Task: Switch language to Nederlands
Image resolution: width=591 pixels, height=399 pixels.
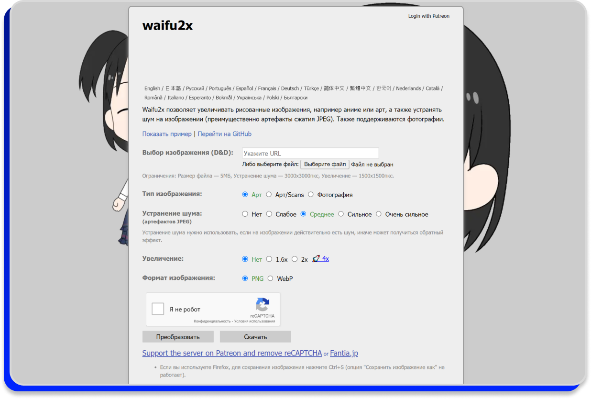Action: click(x=408, y=89)
